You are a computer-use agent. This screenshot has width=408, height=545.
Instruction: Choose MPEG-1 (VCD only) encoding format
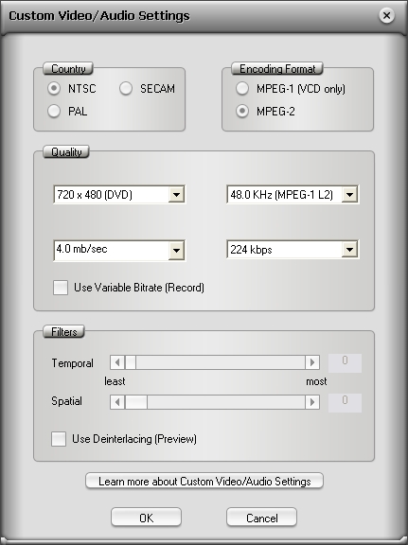242,89
